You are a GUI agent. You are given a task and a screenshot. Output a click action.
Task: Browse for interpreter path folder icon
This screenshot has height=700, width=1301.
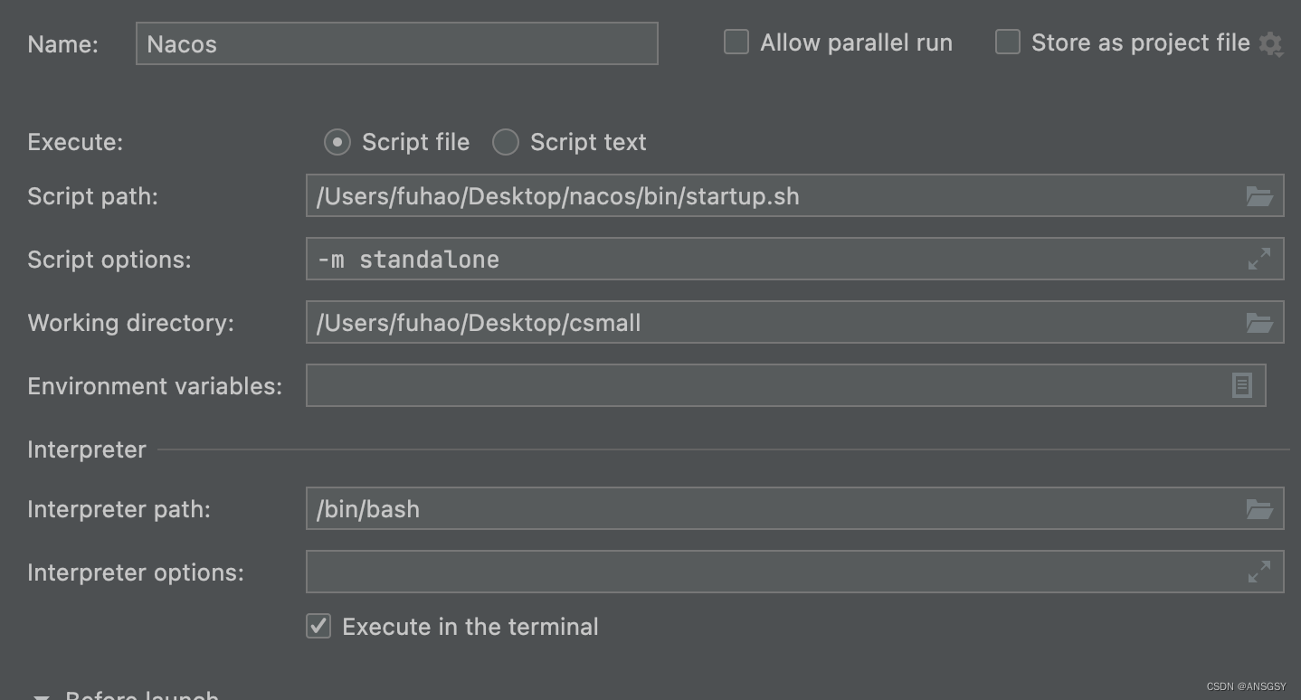pos(1258,509)
